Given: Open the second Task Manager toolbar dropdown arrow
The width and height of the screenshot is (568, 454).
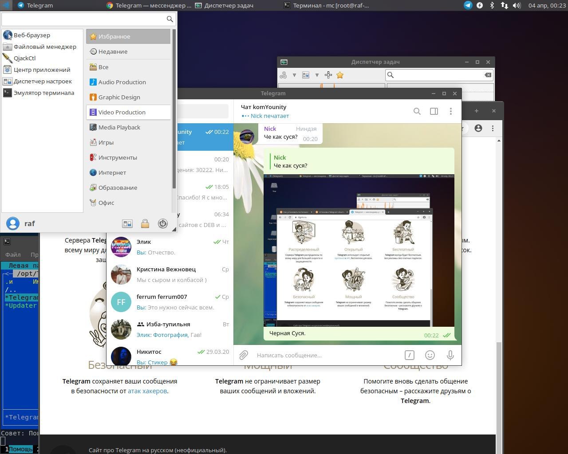Looking at the screenshot, I should click(x=317, y=75).
